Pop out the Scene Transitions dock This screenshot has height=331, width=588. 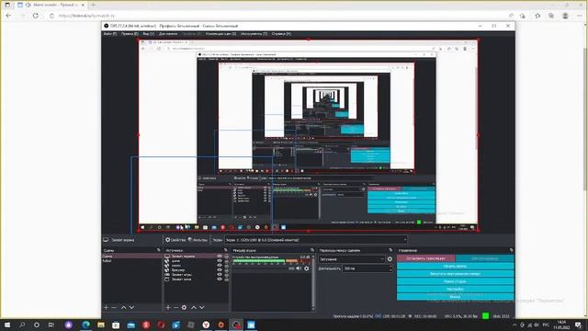390,250
